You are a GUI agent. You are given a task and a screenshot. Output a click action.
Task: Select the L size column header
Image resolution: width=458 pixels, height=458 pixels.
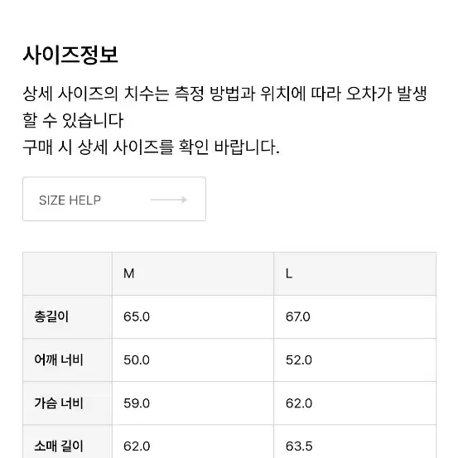click(x=355, y=273)
